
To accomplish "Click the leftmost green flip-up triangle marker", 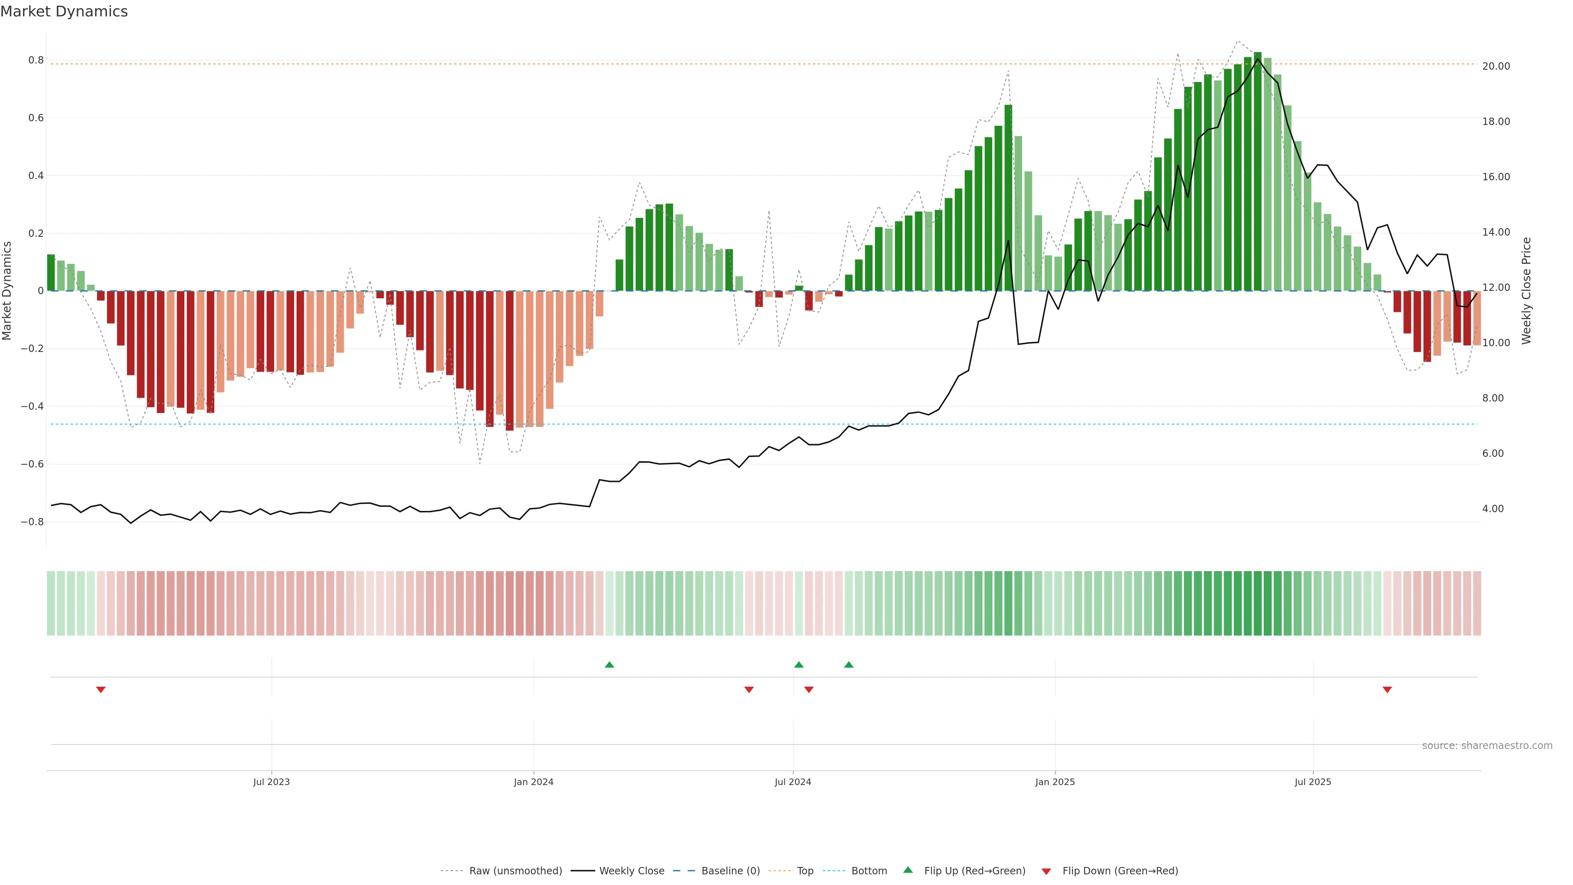I will 609,665.
